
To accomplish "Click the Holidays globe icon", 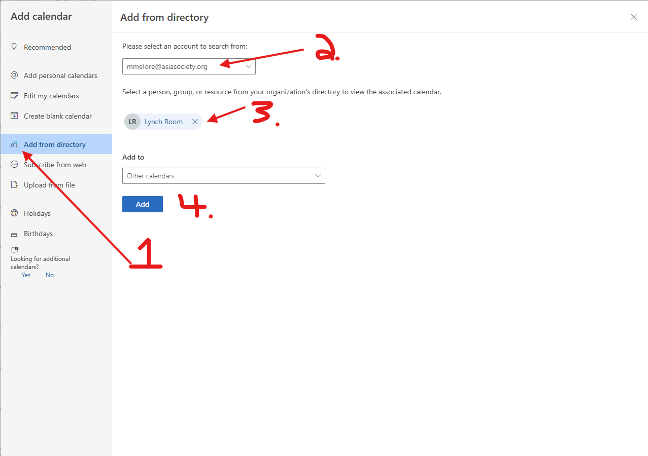I will click(14, 213).
